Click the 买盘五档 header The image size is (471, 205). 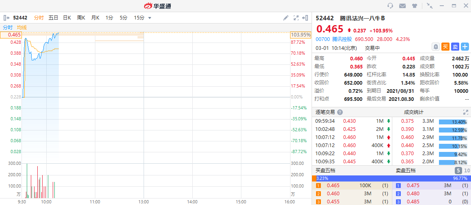click(325, 171)
